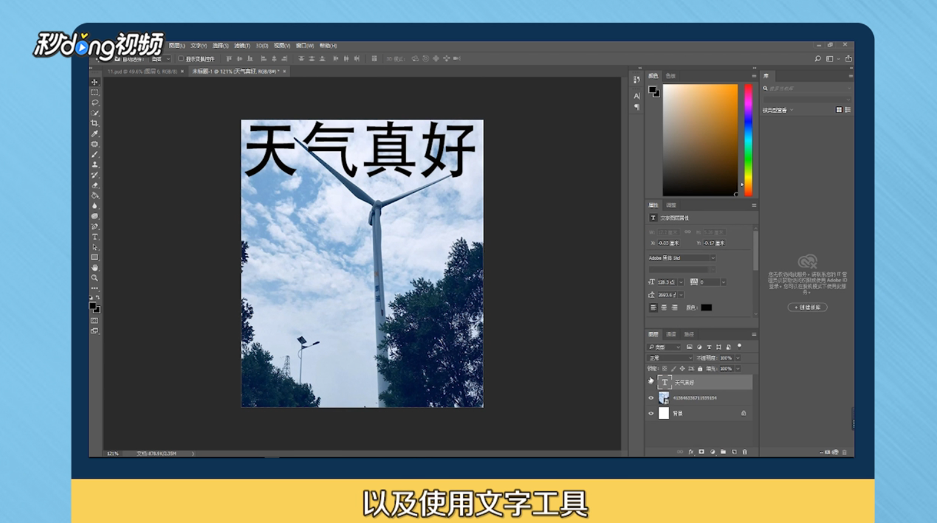Viewport: 937px width, 523px height.
Task: Create a new layer
Action: 734,452
